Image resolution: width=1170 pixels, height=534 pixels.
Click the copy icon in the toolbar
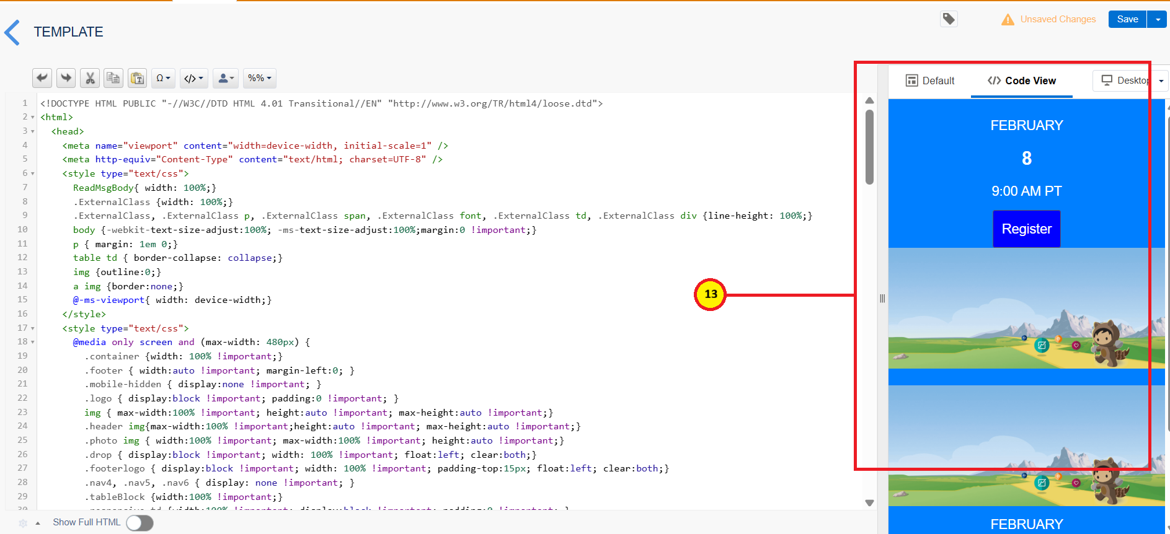(113, 78)
